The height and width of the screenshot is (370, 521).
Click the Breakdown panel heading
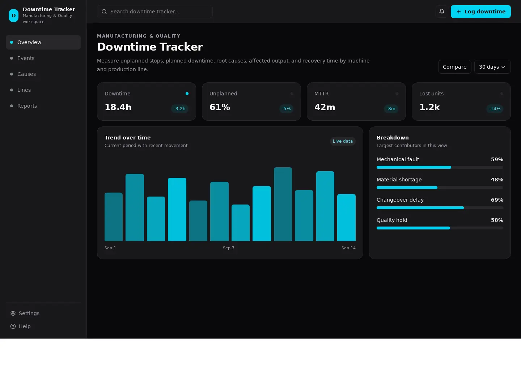[x=393, y=138]
